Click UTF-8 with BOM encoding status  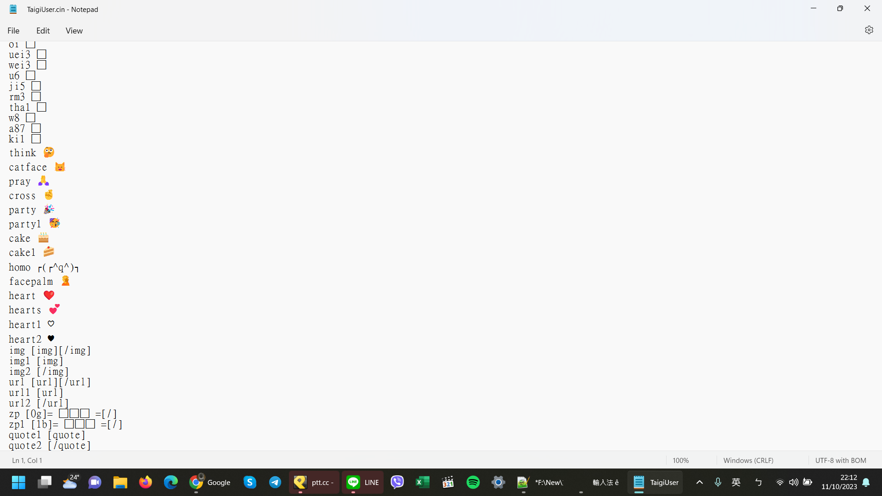point(841,460)
